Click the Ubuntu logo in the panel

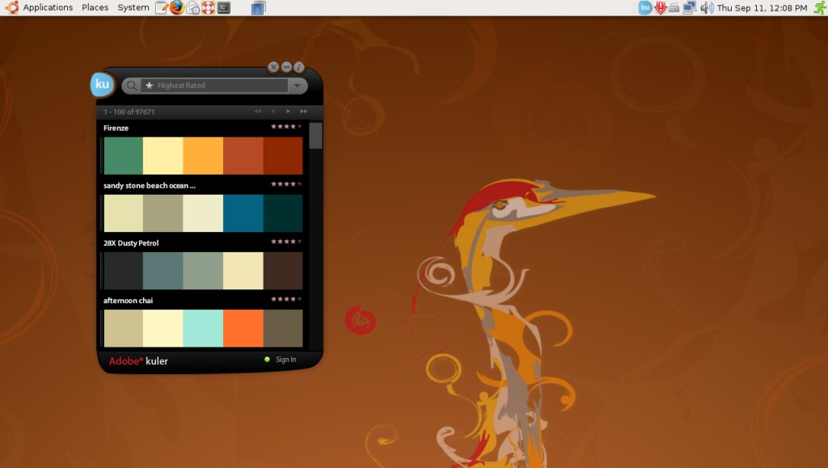(11, 7)
